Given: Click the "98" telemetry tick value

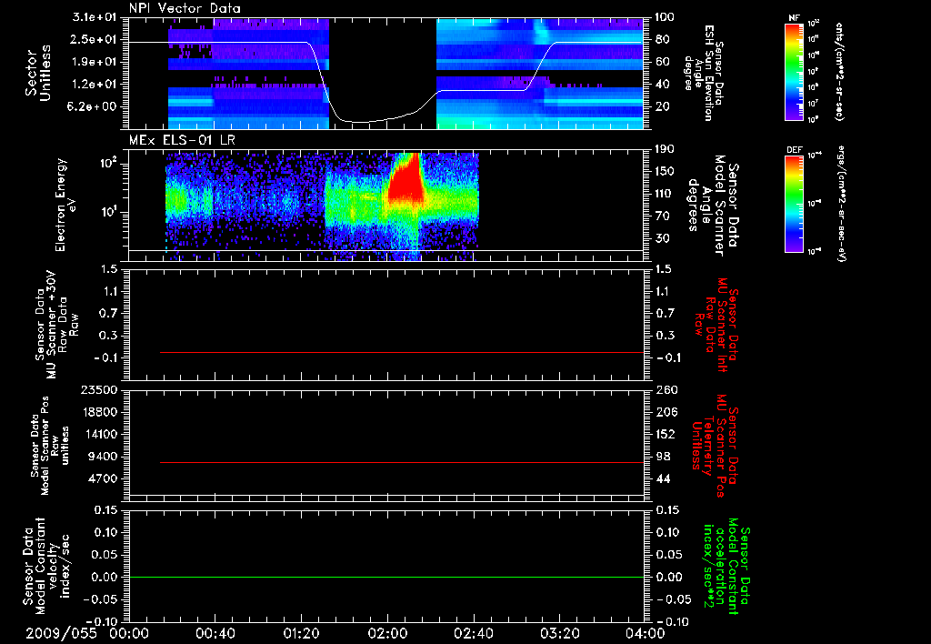Looking at the screenshot, I should tap(663, 457).
